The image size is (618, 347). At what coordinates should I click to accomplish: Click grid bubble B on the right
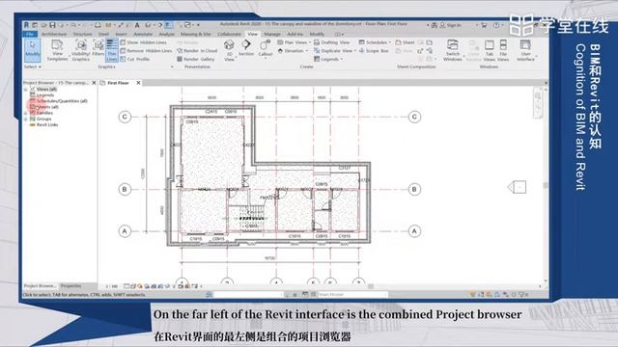pos(414,189)
